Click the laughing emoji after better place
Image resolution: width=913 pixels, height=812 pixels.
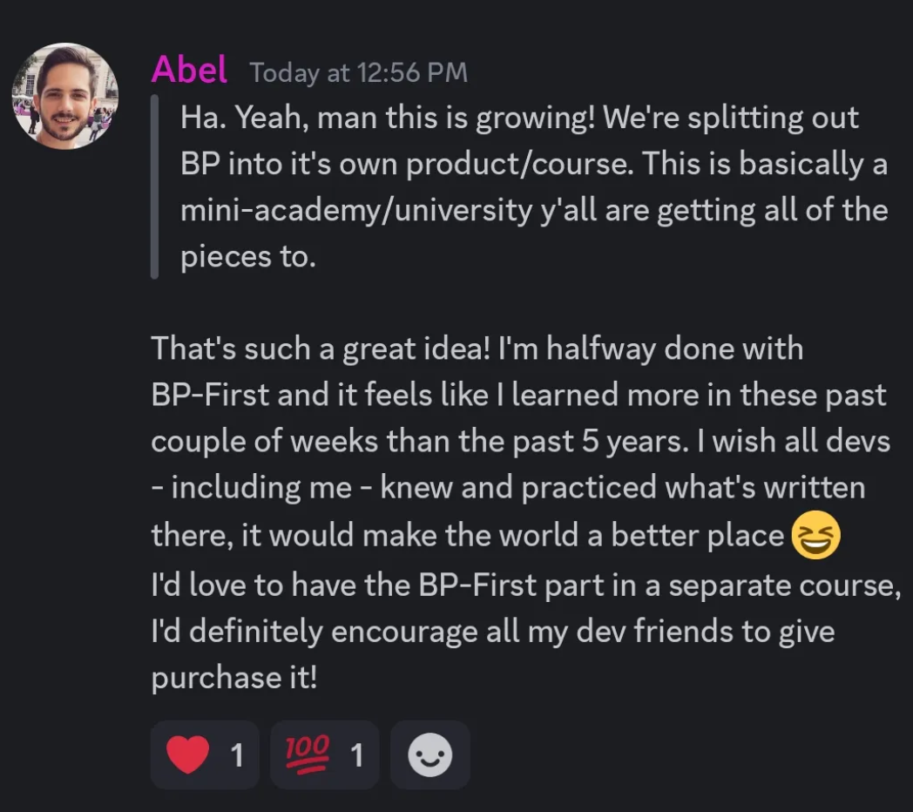tap(815, 535)
